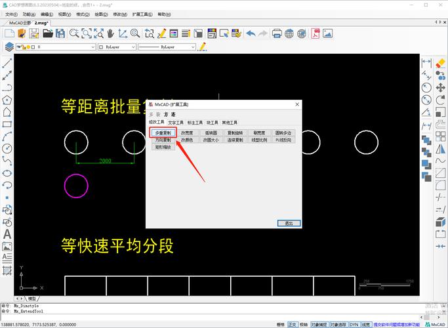Switch to the 标注工具 tab in dialog

[195, 123]
